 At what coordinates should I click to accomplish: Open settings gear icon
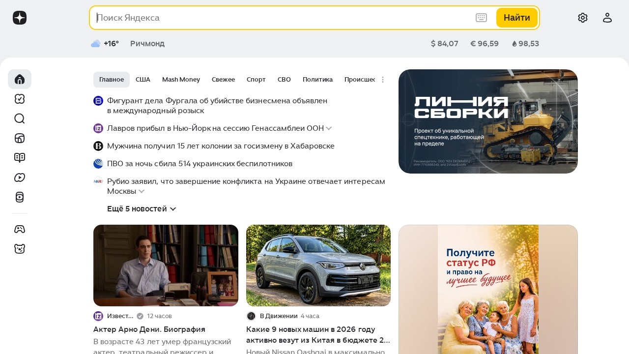pos(583,18)
